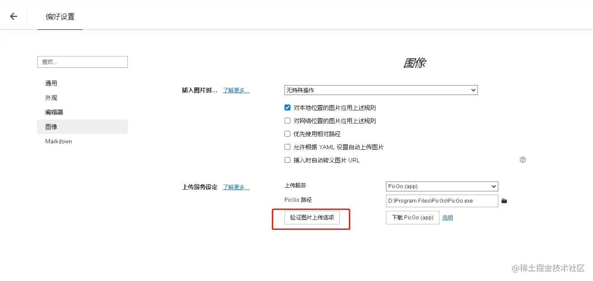Tick 插入时自动转义图片 URL checkbox

(287, 160)
